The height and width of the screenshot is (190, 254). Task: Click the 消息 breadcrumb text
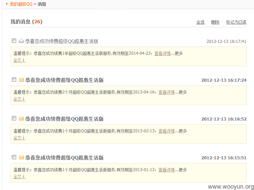[x=42, y=4]
